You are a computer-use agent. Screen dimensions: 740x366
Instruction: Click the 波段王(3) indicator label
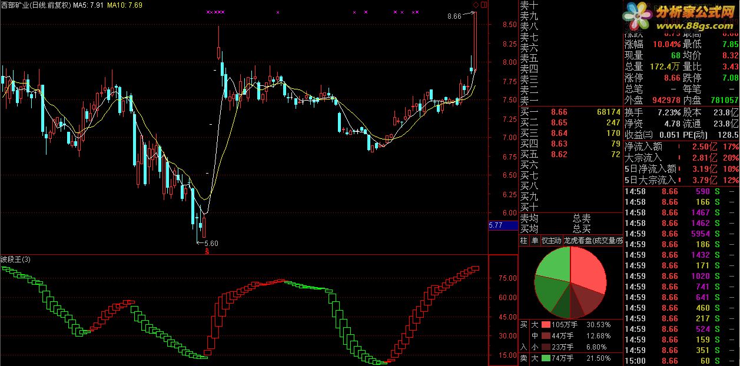tap(16, 259)
